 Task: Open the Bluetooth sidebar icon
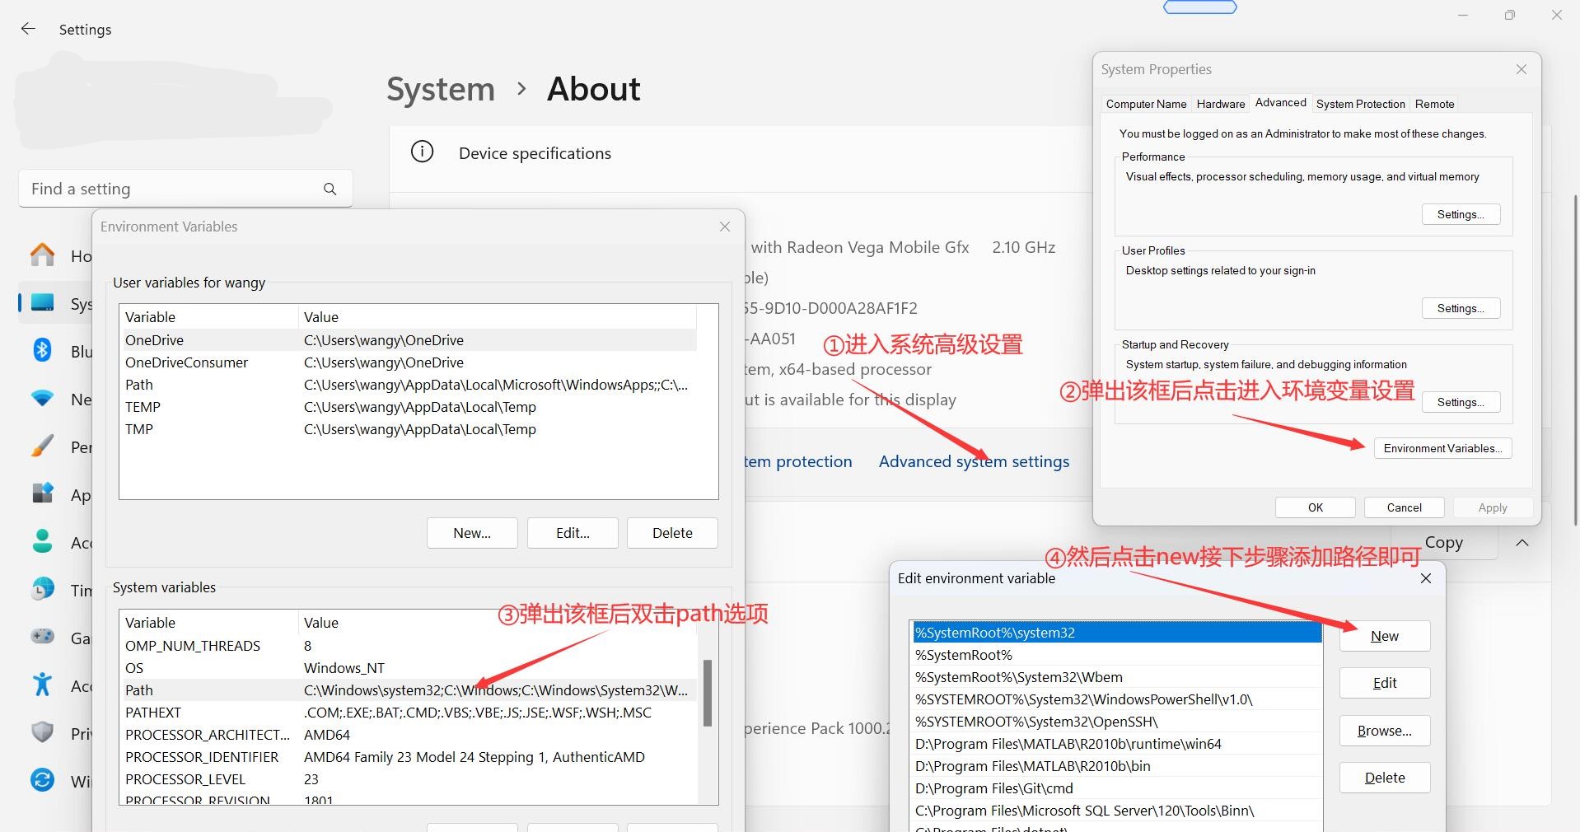point(42,351)
